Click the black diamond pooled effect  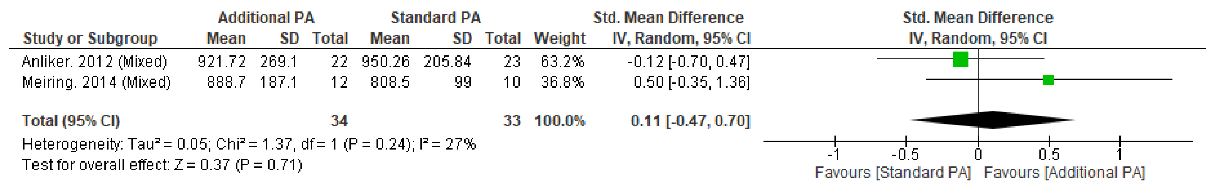[x=993, y=120]
